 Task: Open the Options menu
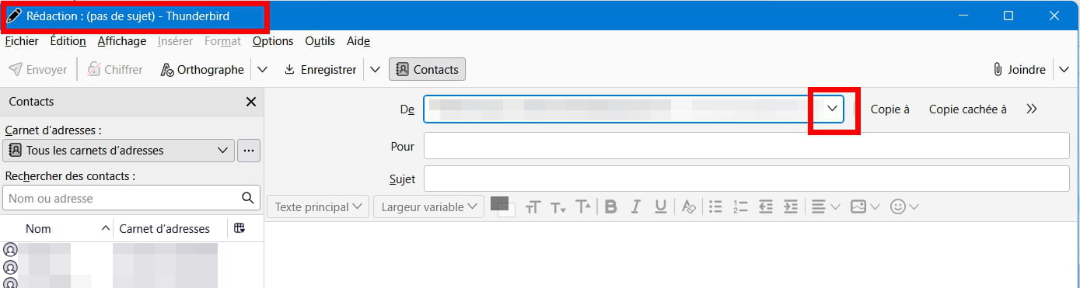tap(273, 41)
